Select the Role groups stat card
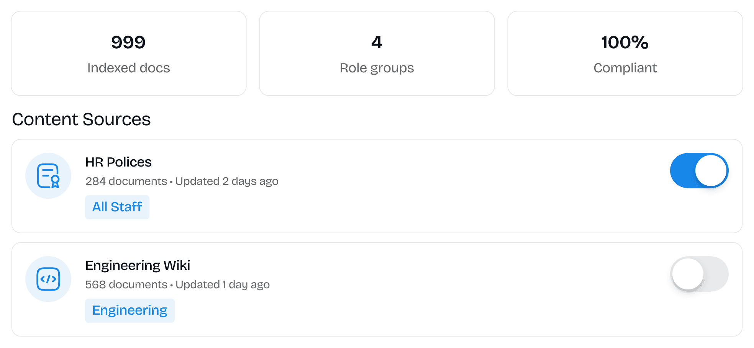 [x=377, y=53]
